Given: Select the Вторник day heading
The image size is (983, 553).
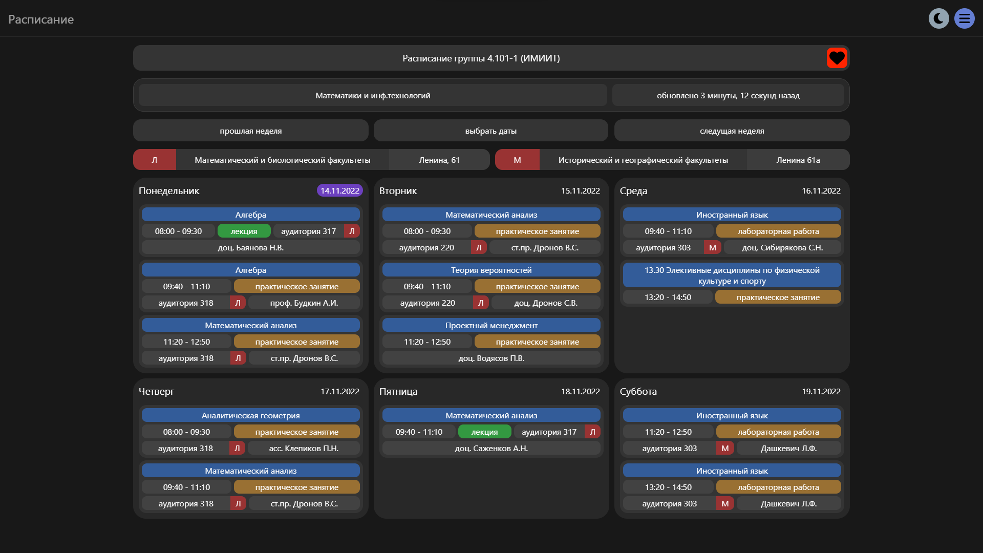Looking at the screenshot, I should (398, 190).
